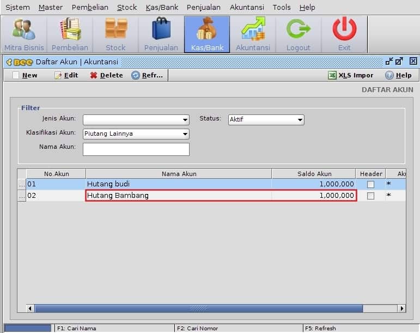Image resolution: width=420 pixels, height=333 pixels.
Task: Click the table's horizontal scrollbar thumb
Action: (198, 308)
